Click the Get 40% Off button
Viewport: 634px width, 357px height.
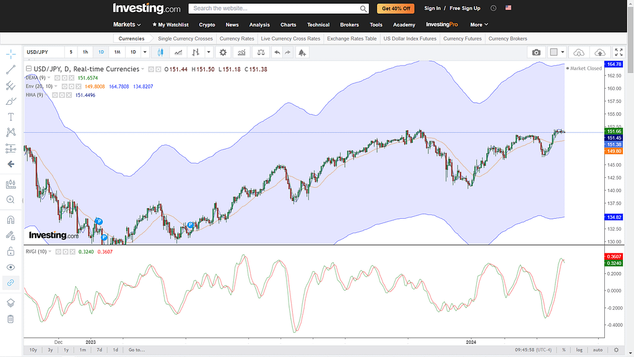(396, 9)
